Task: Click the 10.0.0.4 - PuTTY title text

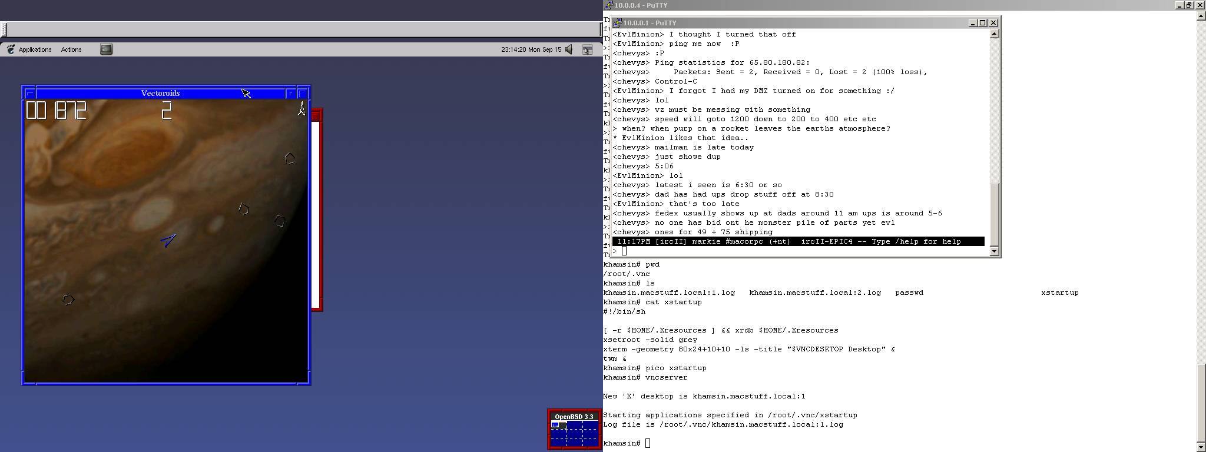Action: coord(641,5)
